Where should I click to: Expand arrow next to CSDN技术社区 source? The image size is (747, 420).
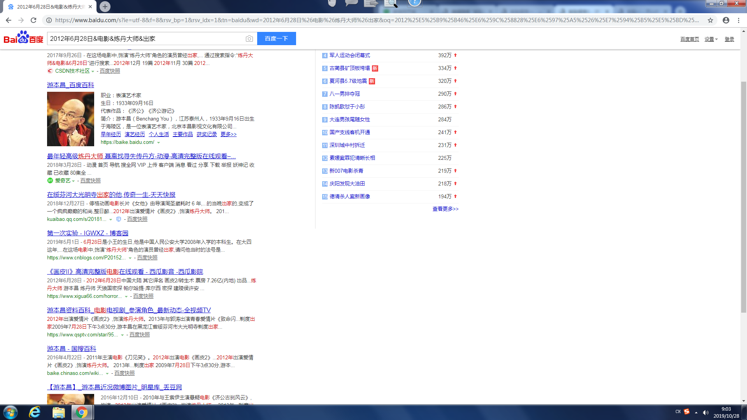[x=93, y=71]
